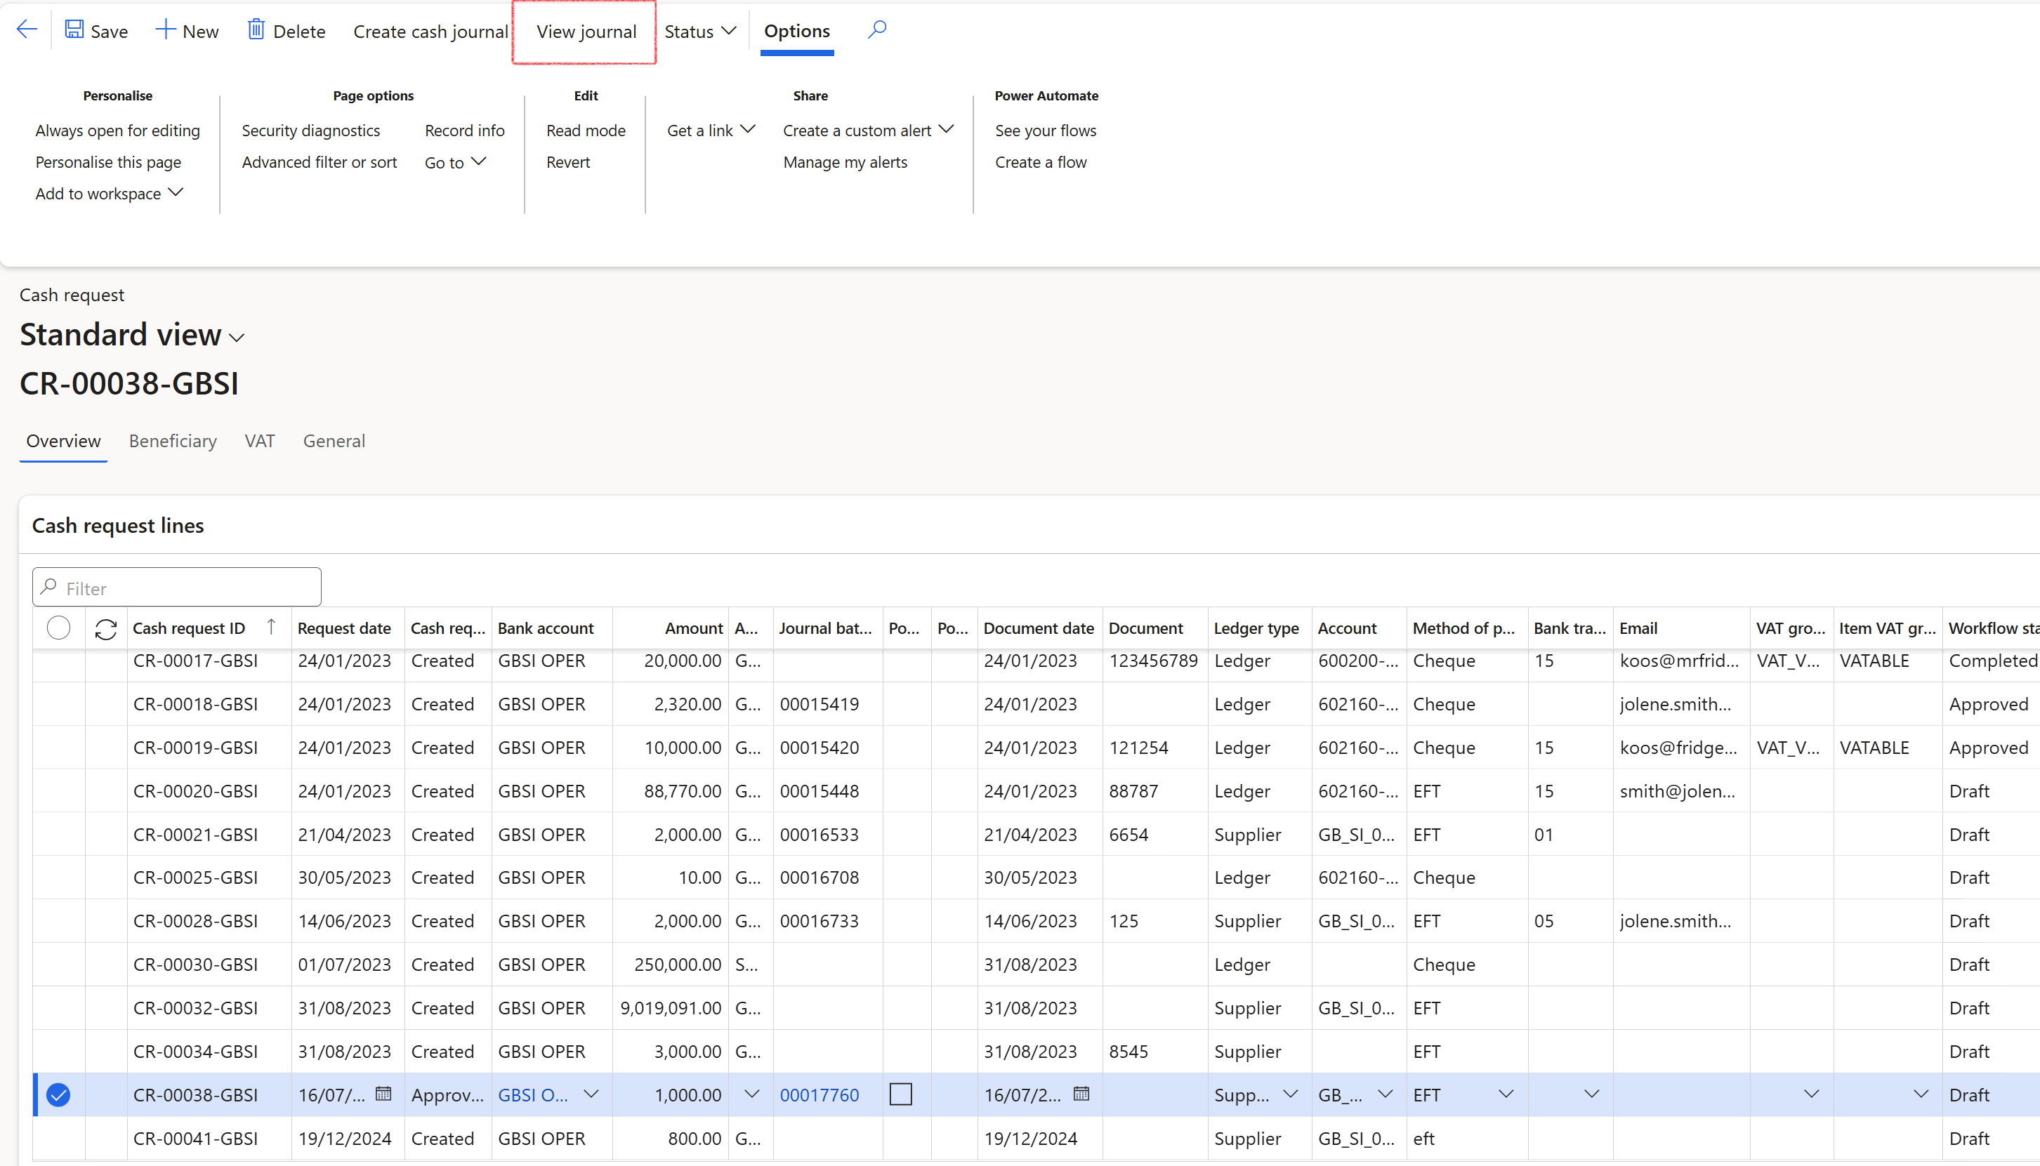
Task: Open the Overview tab
Action: coord(63,442)
